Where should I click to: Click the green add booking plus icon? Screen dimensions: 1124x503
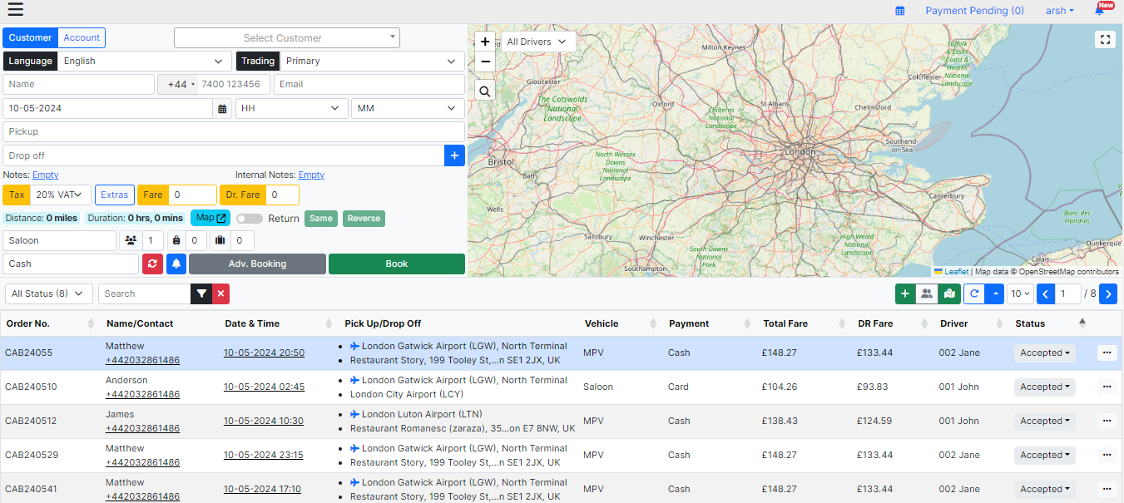pos(905,293)
